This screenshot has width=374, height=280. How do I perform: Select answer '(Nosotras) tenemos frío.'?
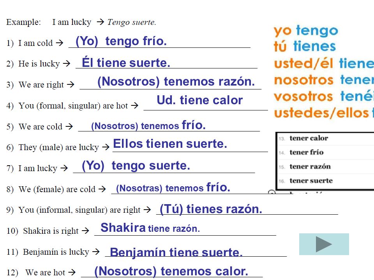pos(173,187)
